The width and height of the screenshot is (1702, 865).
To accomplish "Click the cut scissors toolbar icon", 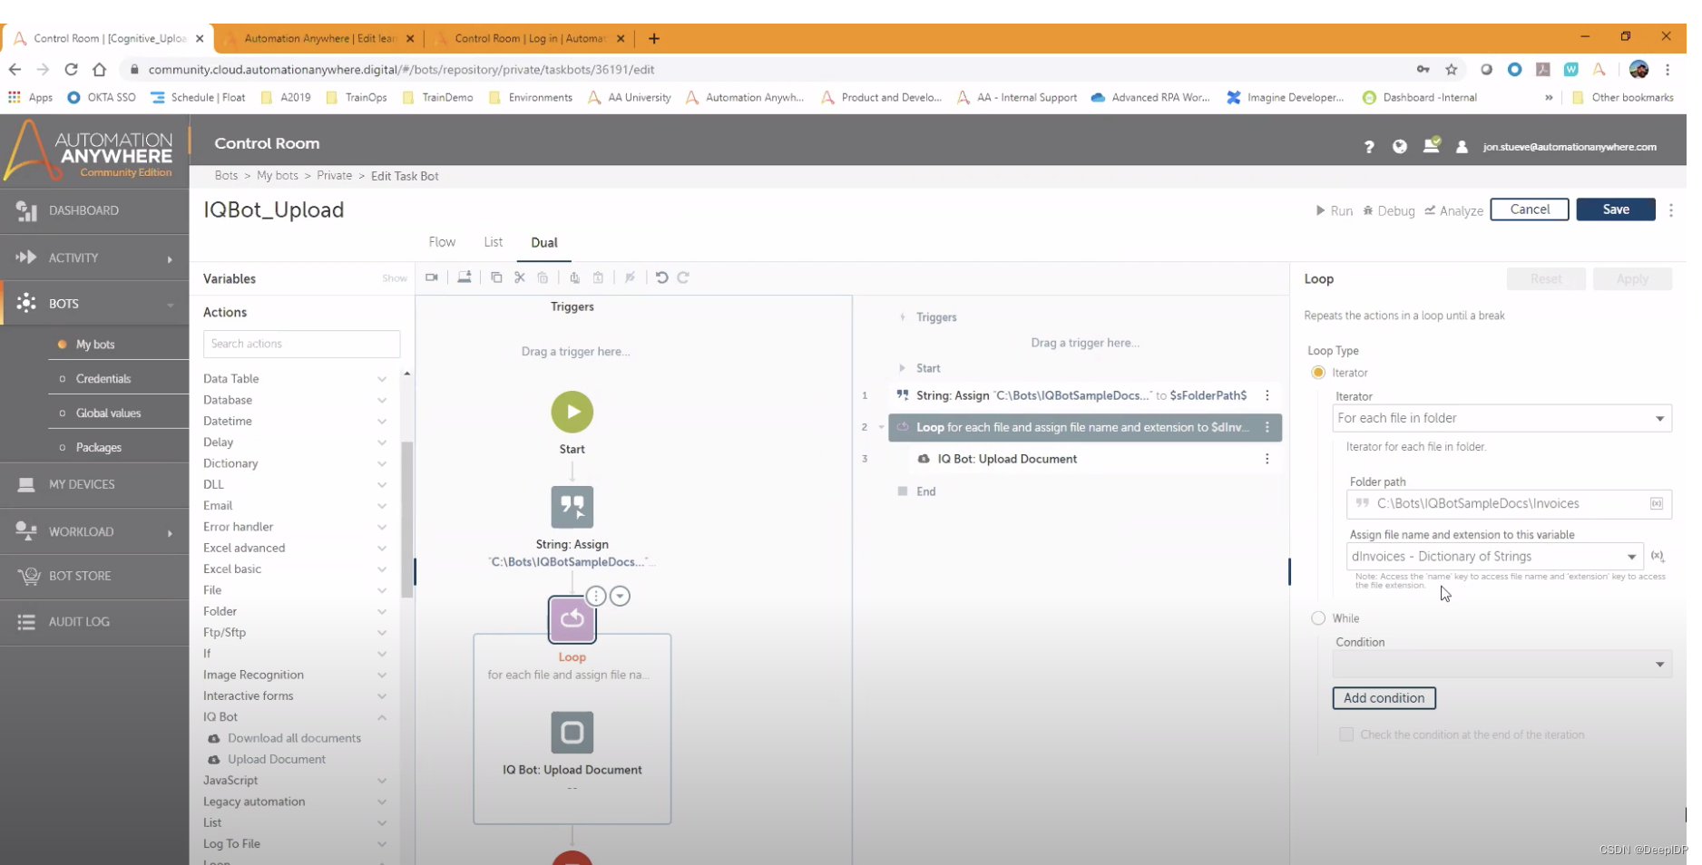I will (x=520, y=277).
